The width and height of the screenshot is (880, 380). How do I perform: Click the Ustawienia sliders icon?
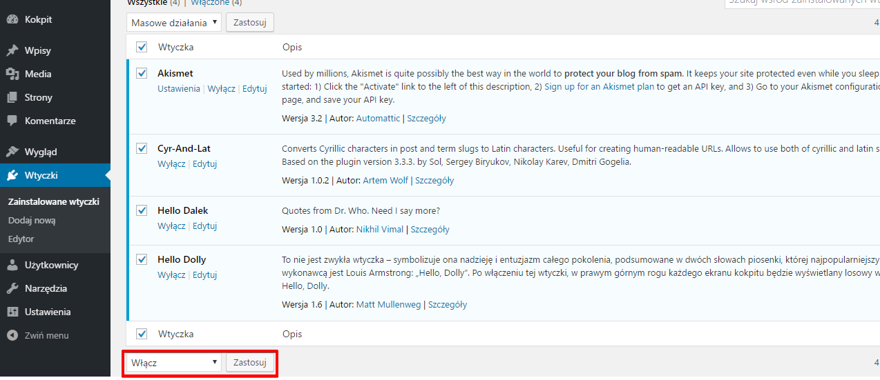(x=12, y=312)
